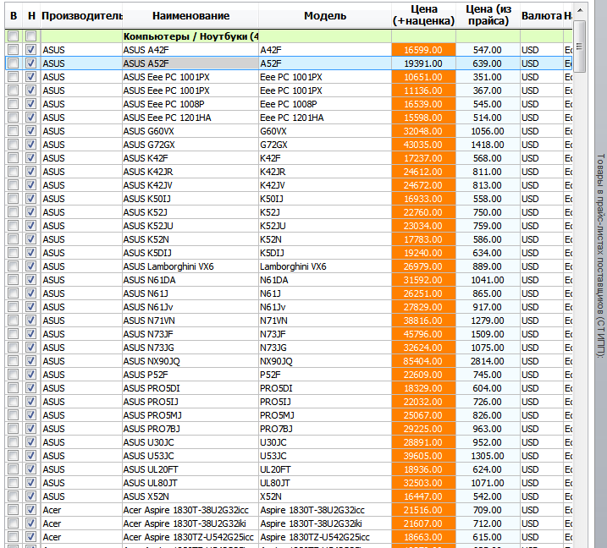The image size is (607, 548).
Task: Check B checkbox for ASUS U53JC
Action: click(14, 456)
